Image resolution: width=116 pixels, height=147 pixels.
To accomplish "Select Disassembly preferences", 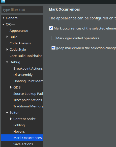I will click(x=23, y=75).
